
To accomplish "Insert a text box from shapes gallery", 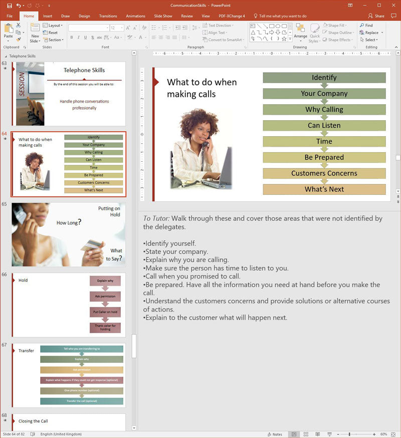I will [x=253, y=26].
